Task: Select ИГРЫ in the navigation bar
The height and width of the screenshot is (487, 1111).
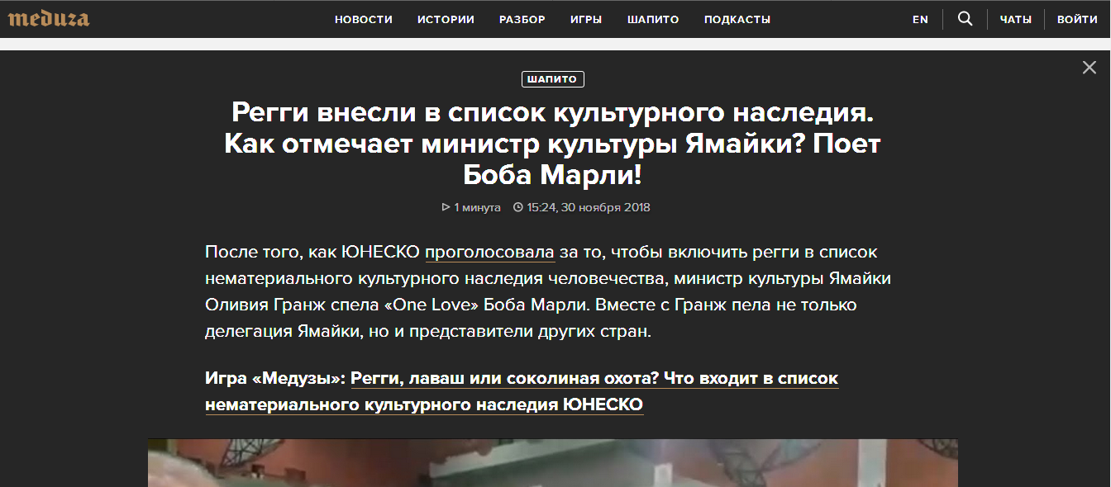Action: point(586,20)
